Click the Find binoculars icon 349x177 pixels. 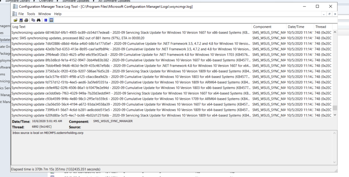[39, 20]
